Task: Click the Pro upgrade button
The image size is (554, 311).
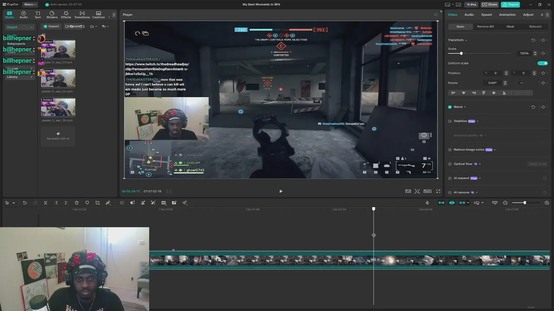Action: (x=471, y=4)
